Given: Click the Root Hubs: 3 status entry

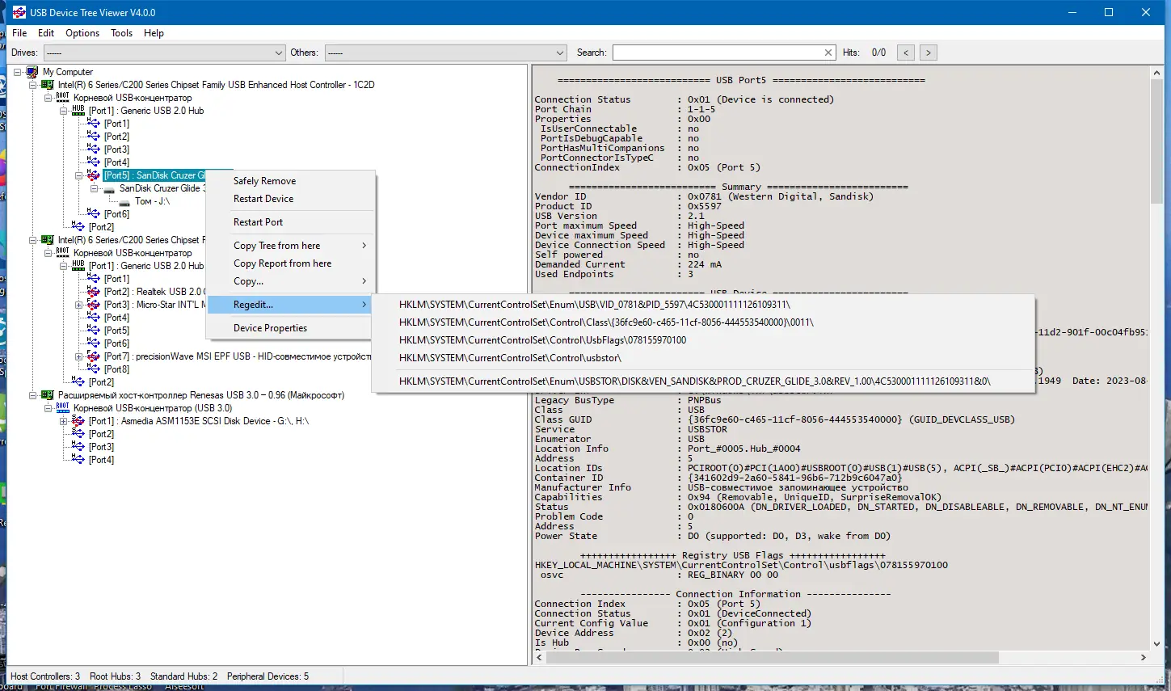Looking at the screenshot, I should [x=115, y=676].
